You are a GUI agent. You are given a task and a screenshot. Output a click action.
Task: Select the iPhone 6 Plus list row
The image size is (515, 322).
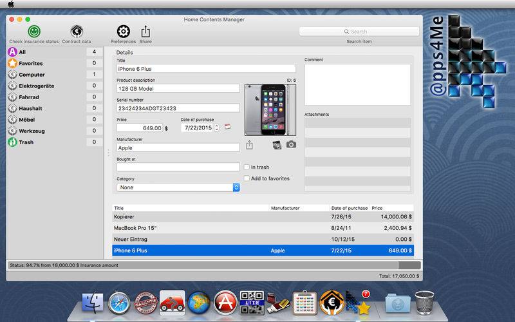(263, 251)
